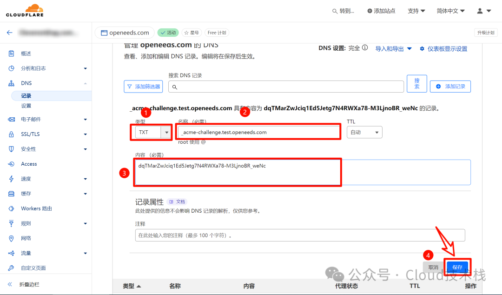Click the user account avatar icon
502x295 pixels.
pyautogui.click(x=480, y=11)
